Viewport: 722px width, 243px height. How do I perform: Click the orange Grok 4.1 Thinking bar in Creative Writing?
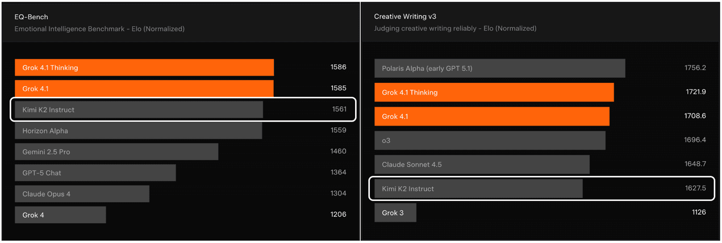coord(494,93)
